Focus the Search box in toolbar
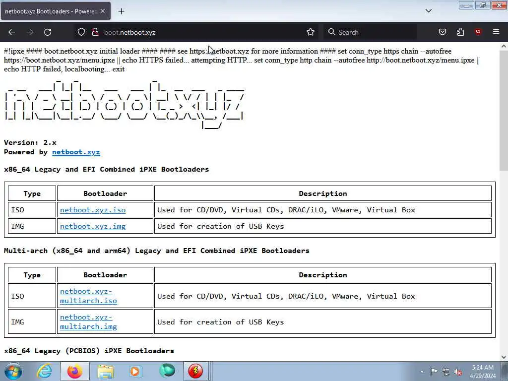Screen dimensions: 508x381 pyautogui.click(x=370, y=32)
